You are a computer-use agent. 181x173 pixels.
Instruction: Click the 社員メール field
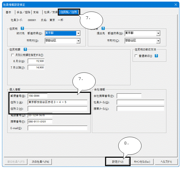pos(140,102)
